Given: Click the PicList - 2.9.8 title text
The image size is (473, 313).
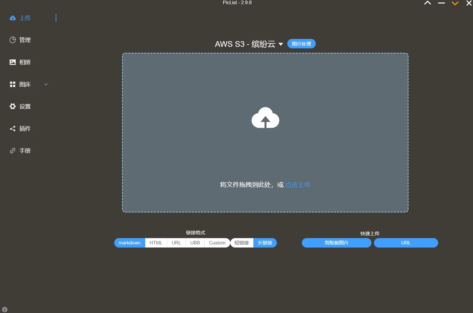Looking at the screenshot, I should tap(237, 3).
